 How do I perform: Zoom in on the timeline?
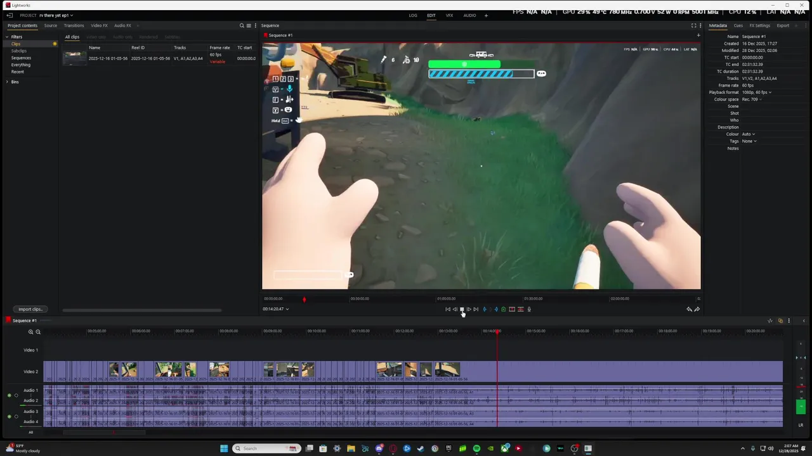click(x=30, y=332)
